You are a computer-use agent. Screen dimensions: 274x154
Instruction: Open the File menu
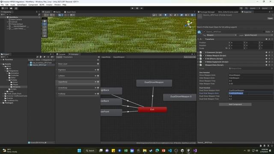click(x=2, y=5)
